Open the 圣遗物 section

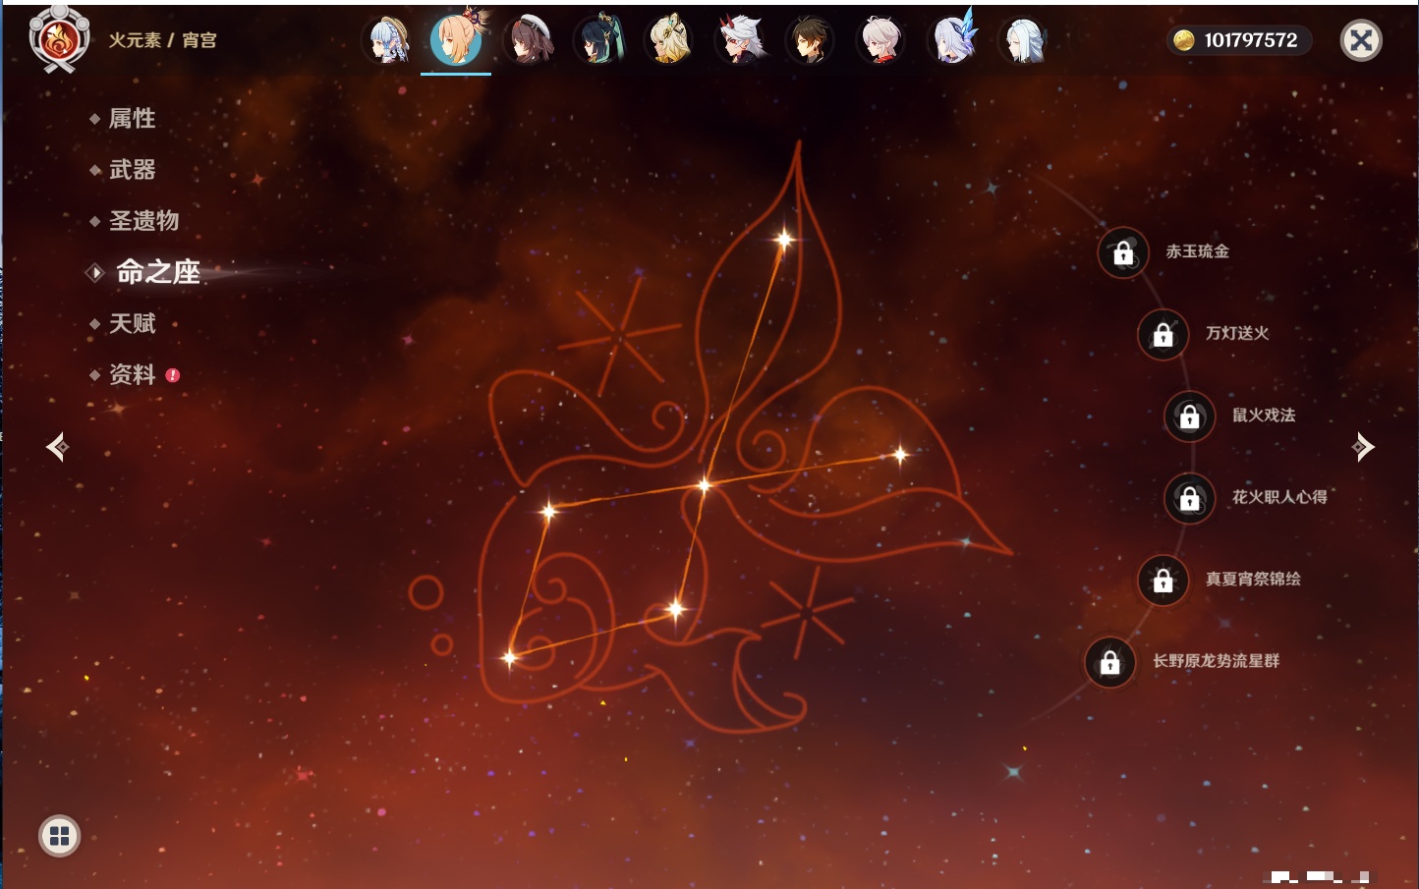point(143,221)
